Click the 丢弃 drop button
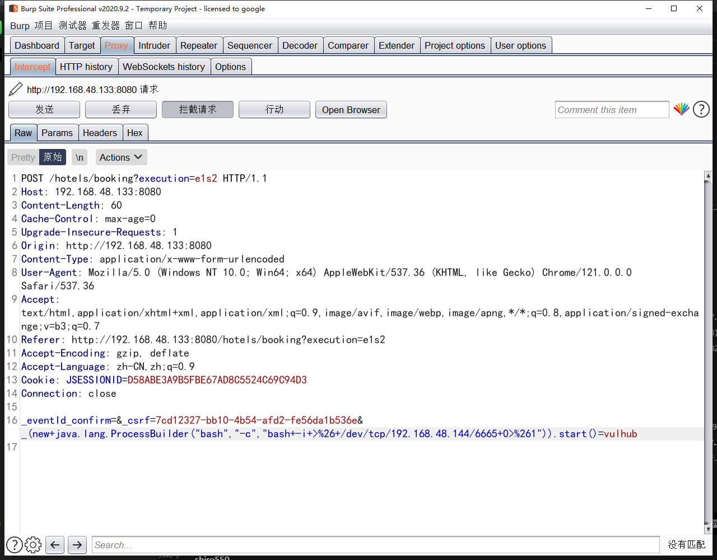The image size is (717, 560). tap(121, 109)
